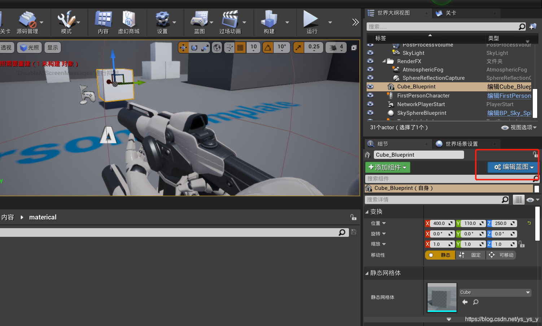Toggle visibility eye for AtmosphericFog
The width and height of the screenshot is (542, 326).
click(x=370, y=69)
